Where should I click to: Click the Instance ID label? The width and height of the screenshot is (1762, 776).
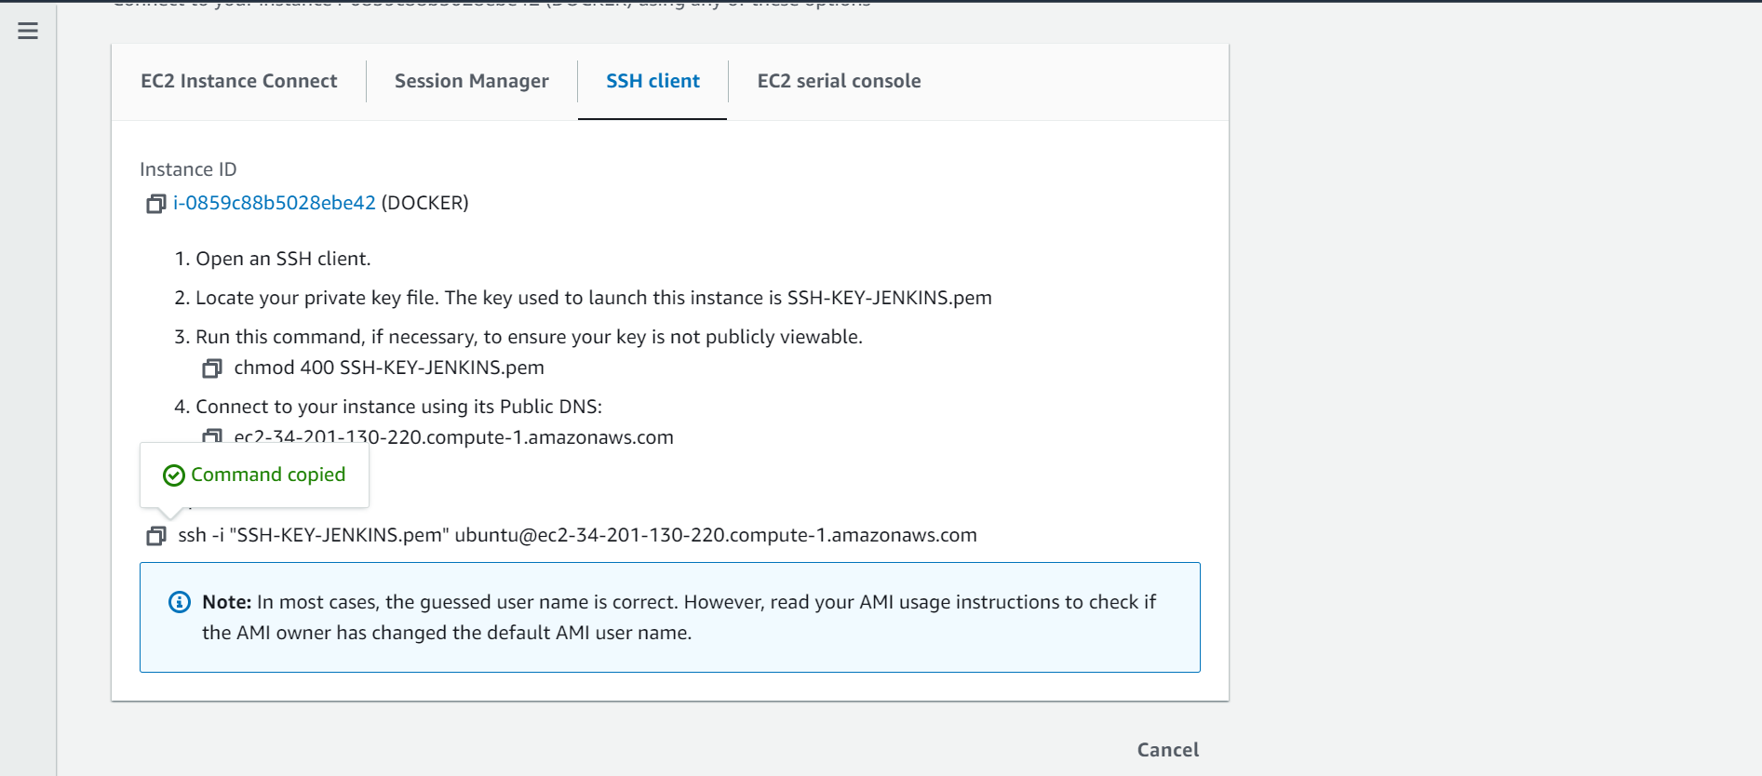pos(188,169)
